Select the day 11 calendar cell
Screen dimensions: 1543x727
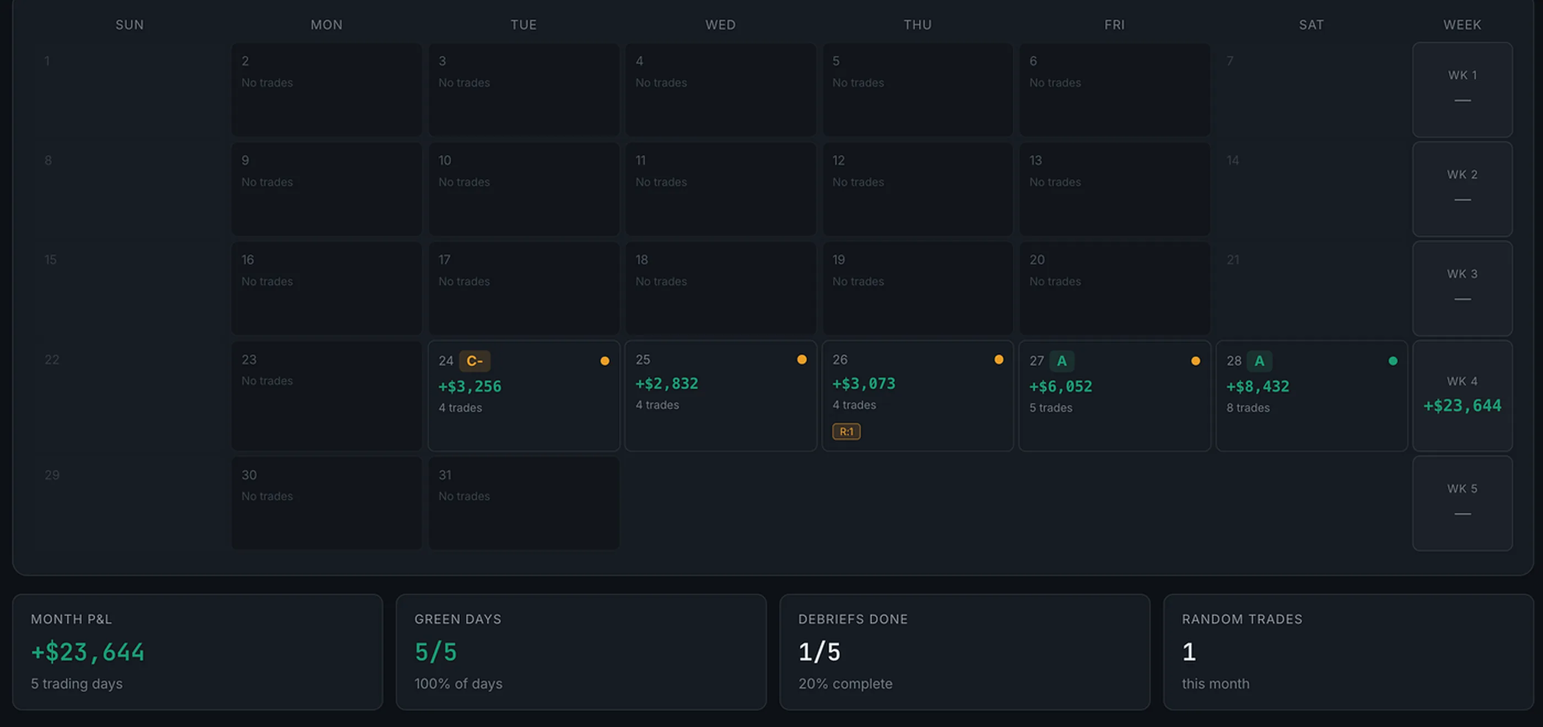721,189
